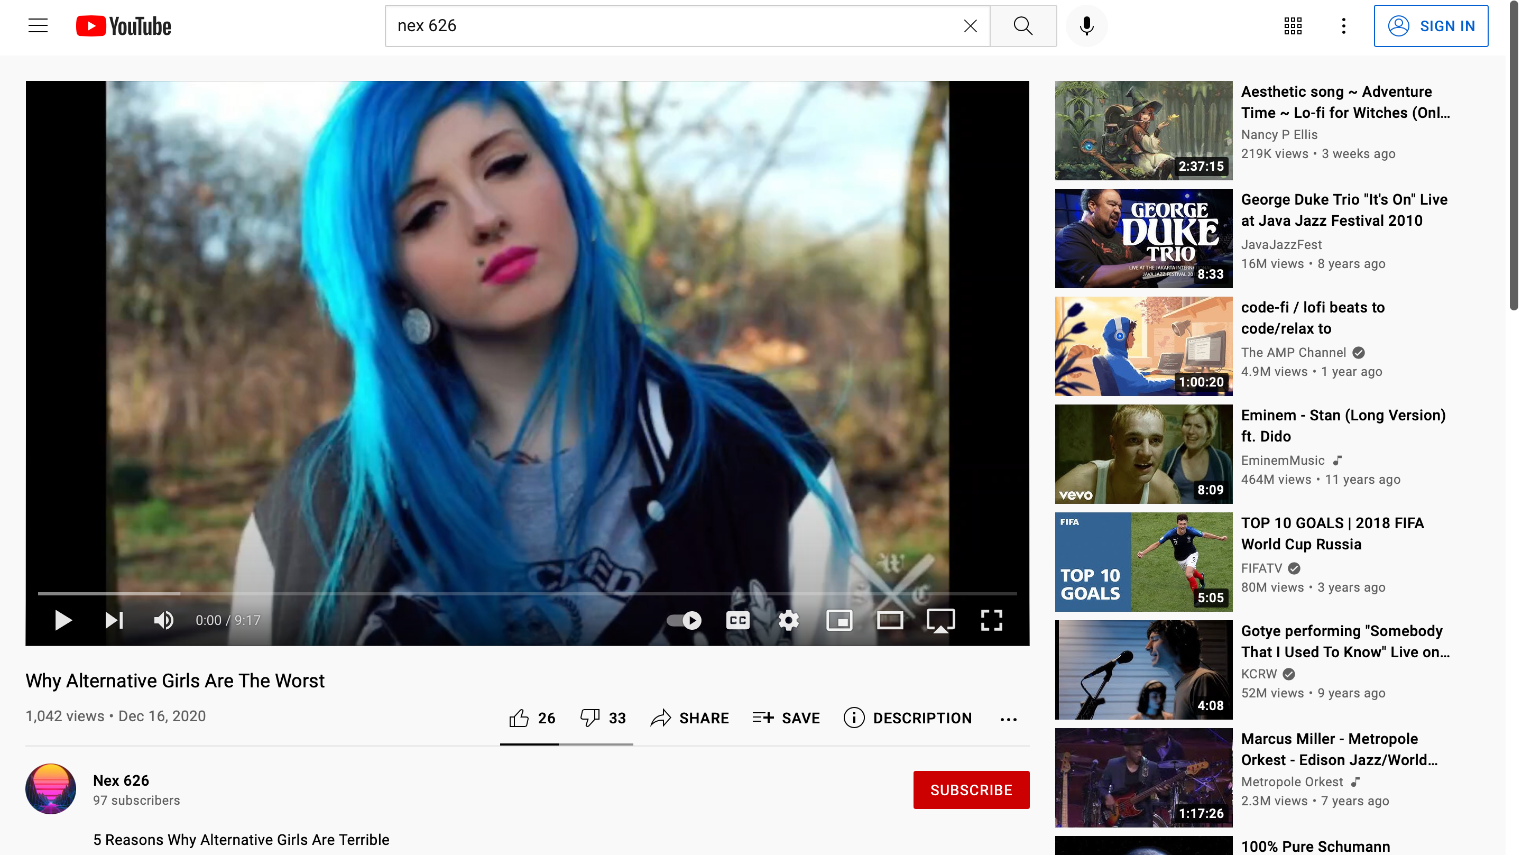Open the Marcus Miller - Metropole Orkest title
Screen dimensions: 1522x855
(x=1339, y=749)
